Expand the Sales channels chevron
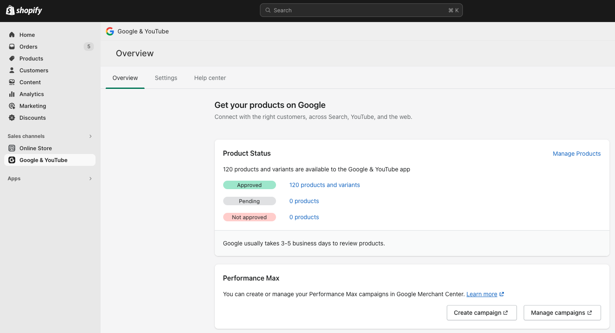 tap(90, 136)
